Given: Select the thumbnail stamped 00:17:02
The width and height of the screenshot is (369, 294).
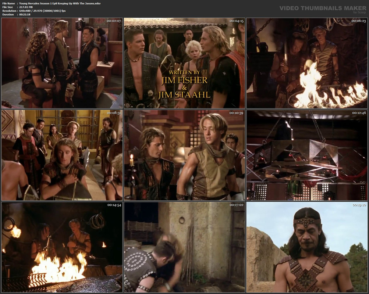Looking at the screenshot, I should coord(185,247).
